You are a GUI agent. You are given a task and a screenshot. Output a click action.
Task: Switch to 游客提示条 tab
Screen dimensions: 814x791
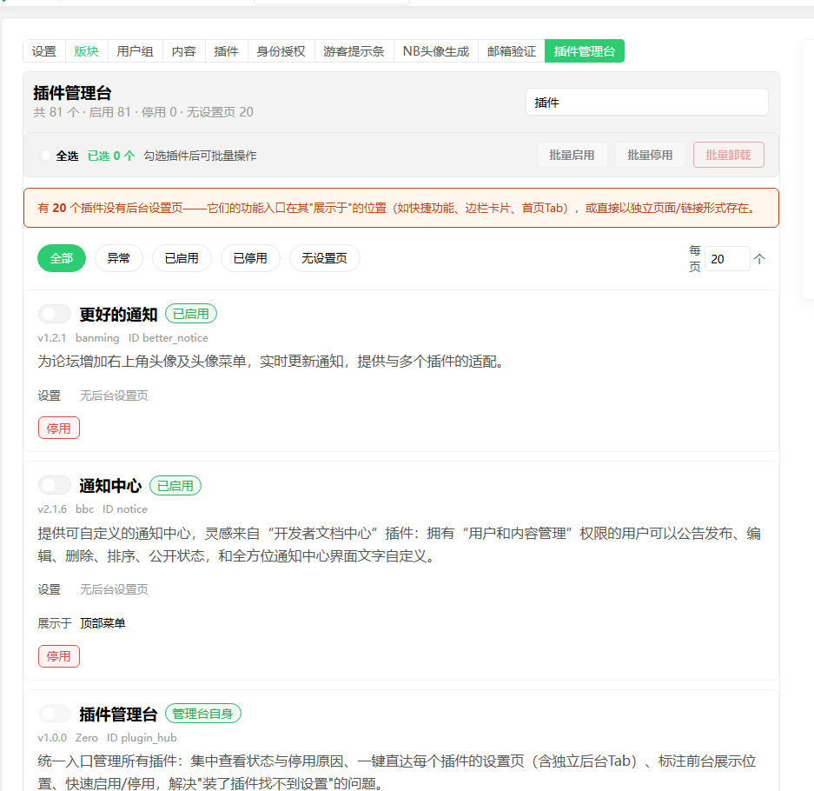[x=354, y=51]
